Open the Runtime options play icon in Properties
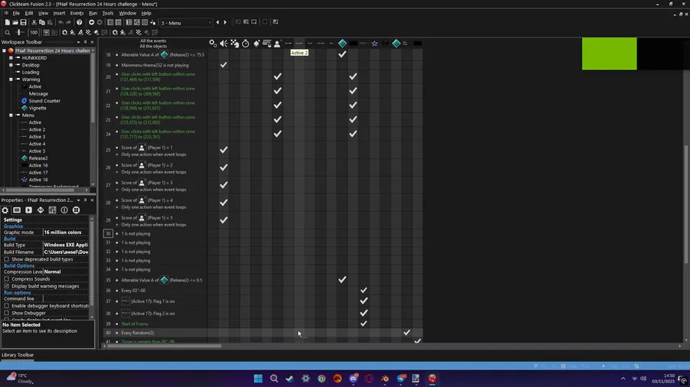This screenshot has width=690, height=387. 28,210
